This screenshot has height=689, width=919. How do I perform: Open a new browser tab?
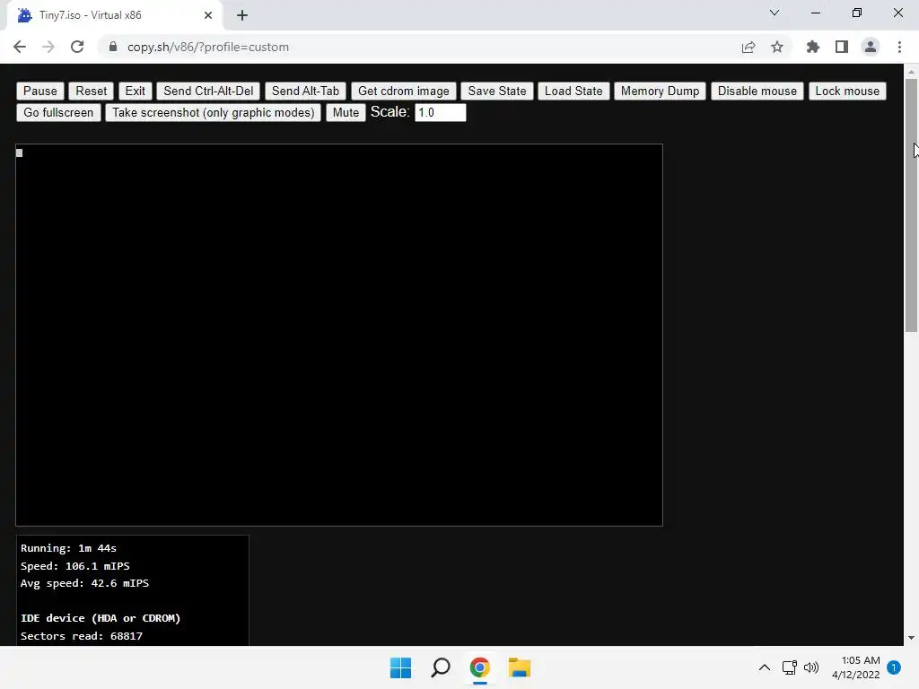242,15
